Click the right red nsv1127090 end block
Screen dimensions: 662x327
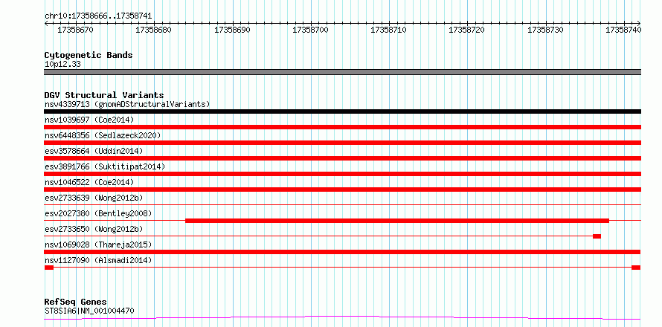pyautogui.click(x=636, y=268)
